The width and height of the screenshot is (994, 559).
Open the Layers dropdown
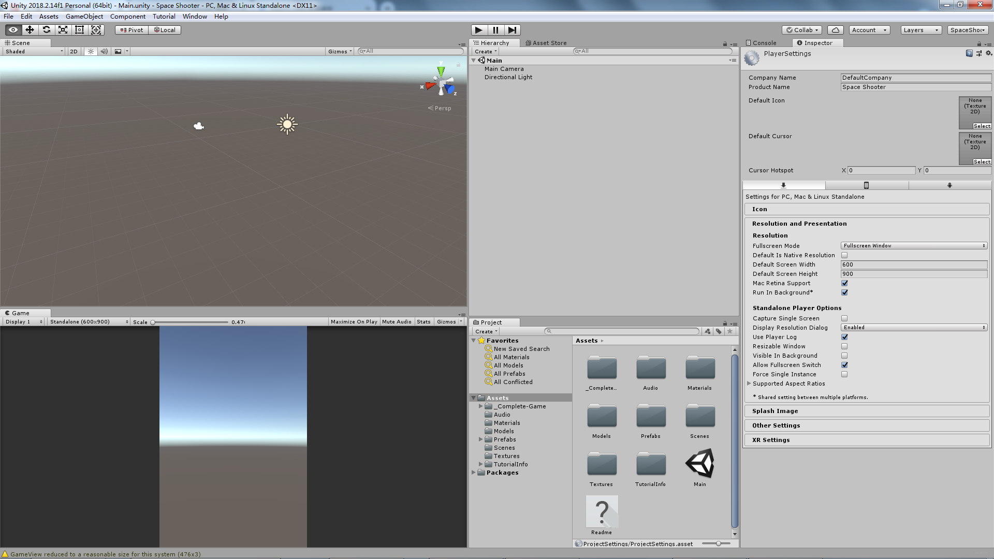(x=920, y=30)
